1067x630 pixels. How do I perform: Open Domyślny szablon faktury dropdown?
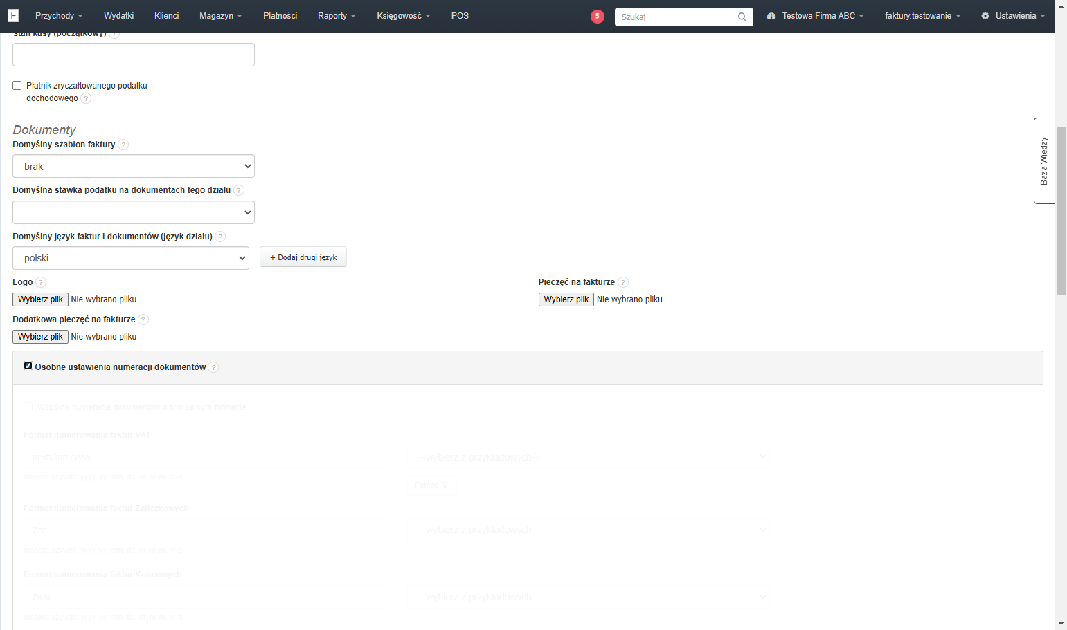tap(134, 167)
